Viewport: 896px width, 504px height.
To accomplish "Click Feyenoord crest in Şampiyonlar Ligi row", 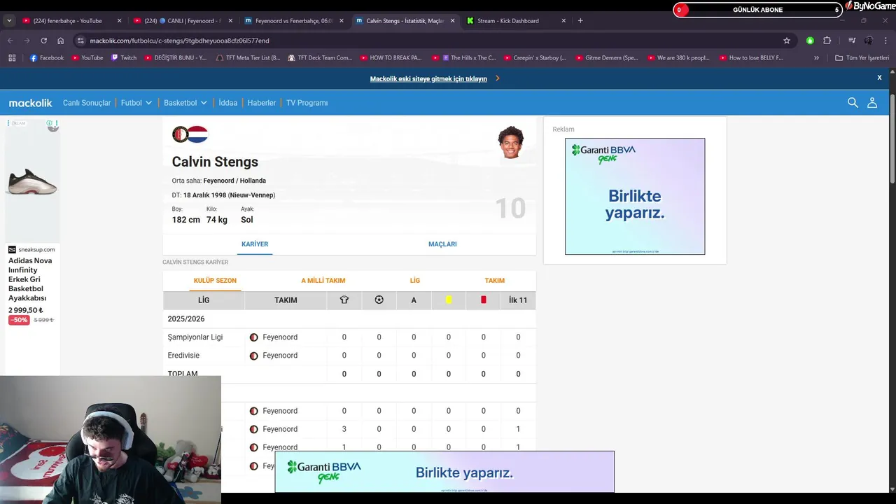I will click(x=253, y=337).
